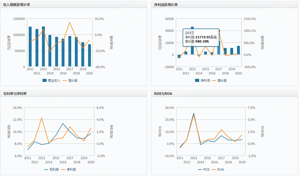Click the 2020 毛利率 line endpoint

click(91, 133)
